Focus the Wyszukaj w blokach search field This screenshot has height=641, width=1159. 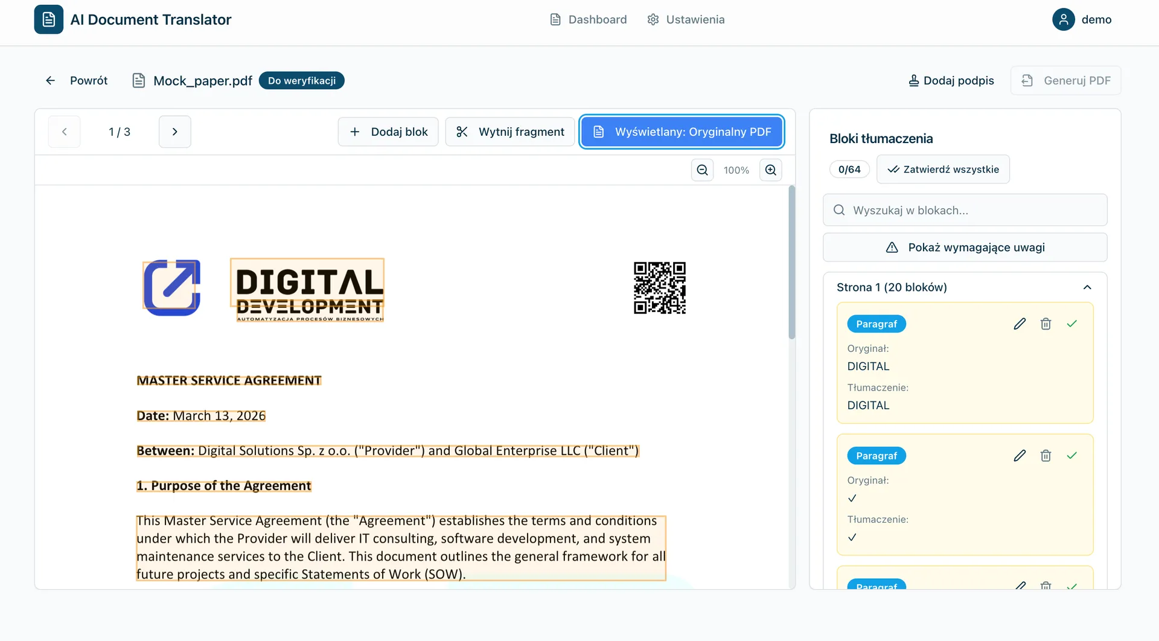(x=965, y=210)
